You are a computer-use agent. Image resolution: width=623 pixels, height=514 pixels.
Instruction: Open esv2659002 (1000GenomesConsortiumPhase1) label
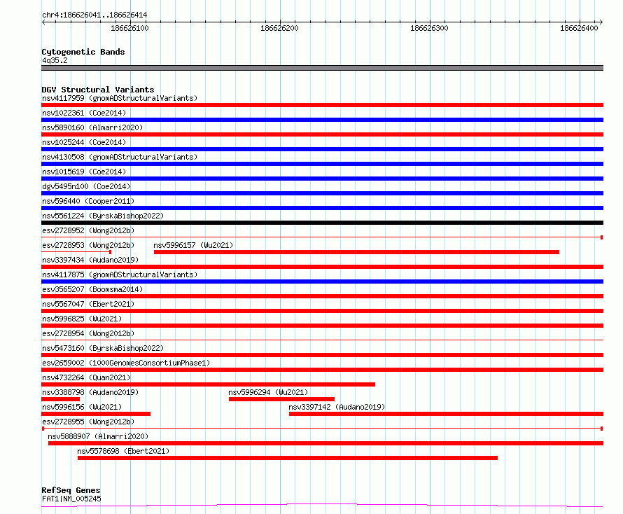(x=126, y=363)
